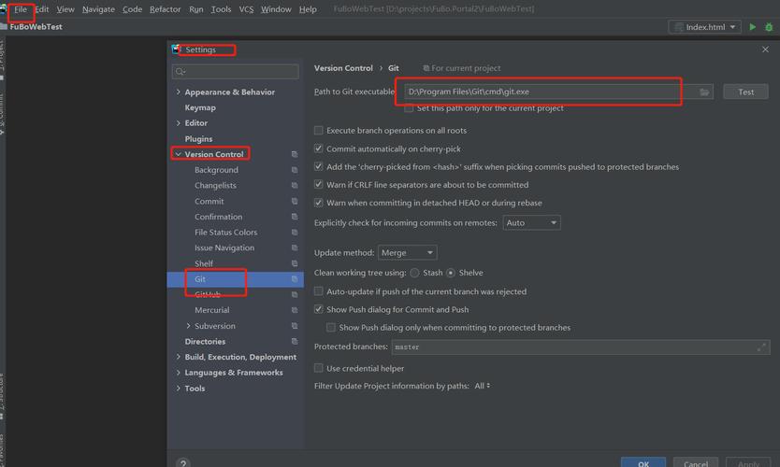Select the Shelve radio button
The width and height of the screenshot is (780, 467).
point(451,273)
